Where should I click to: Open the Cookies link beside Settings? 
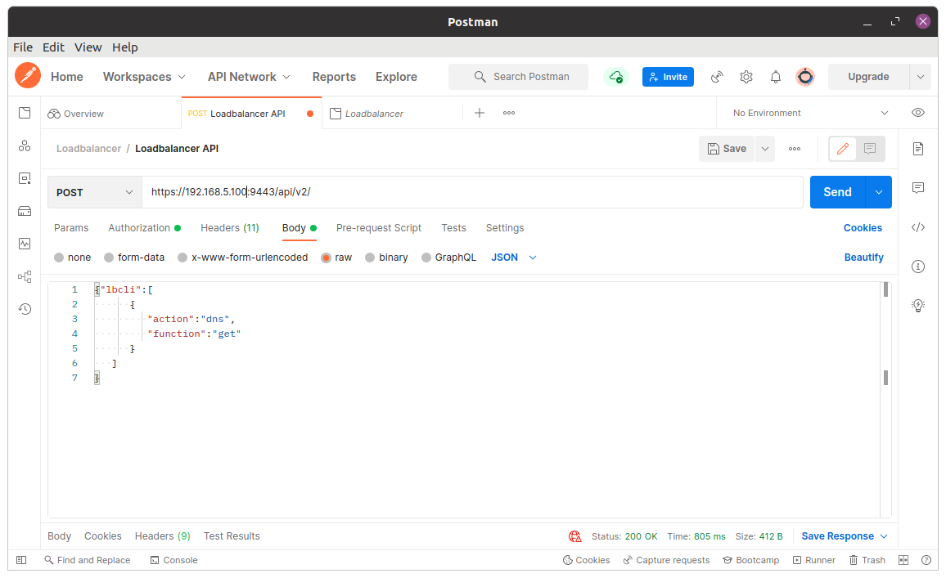tap(863, 228)
